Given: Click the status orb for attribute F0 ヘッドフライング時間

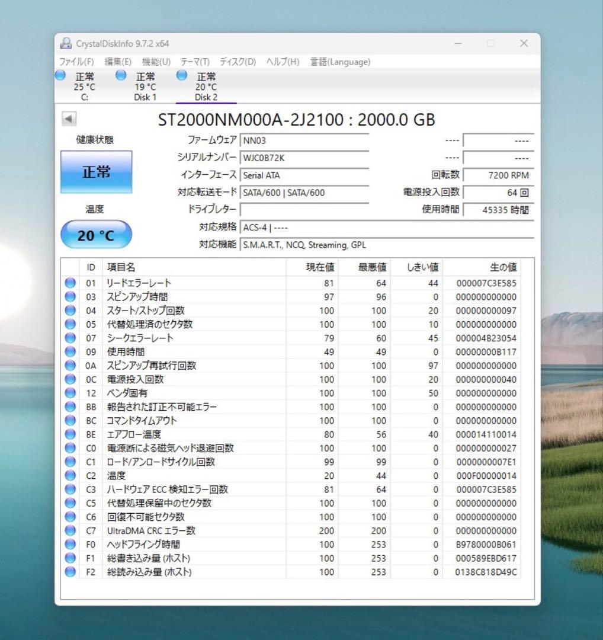Looking at the screenshot, I should pos(70,544).
